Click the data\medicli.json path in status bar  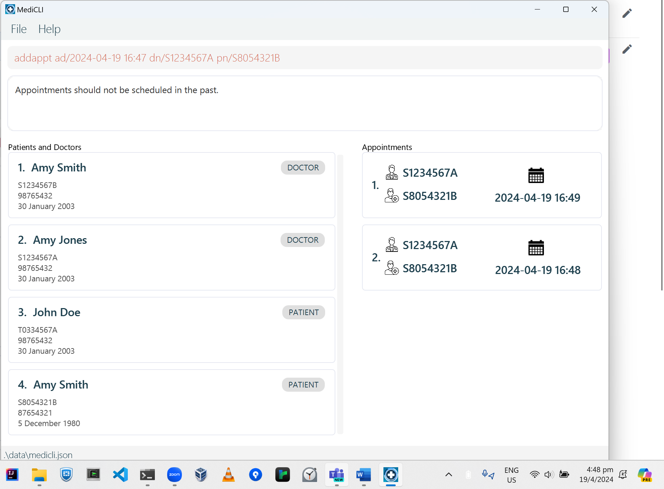(x=38, y=455)
